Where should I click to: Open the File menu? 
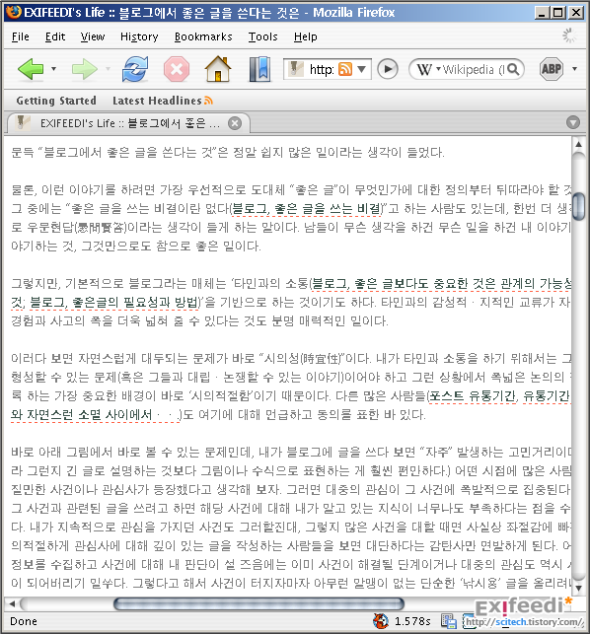[21, 36]
